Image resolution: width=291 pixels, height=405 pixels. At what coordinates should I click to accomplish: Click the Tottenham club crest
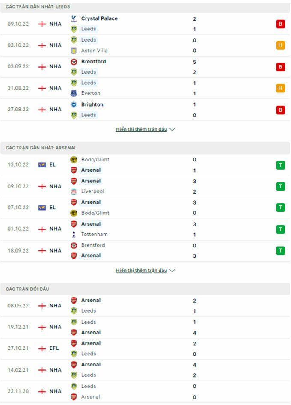tap(74, 234)
